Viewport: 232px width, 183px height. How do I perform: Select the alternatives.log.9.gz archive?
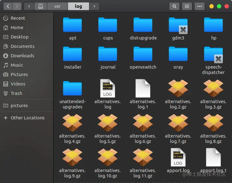[72, 163]
